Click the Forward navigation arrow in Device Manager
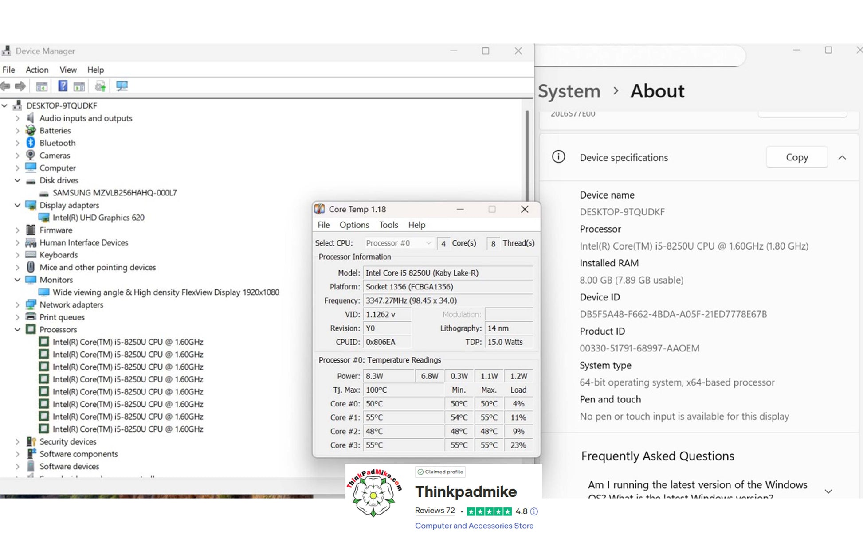 tap(20, 86)
